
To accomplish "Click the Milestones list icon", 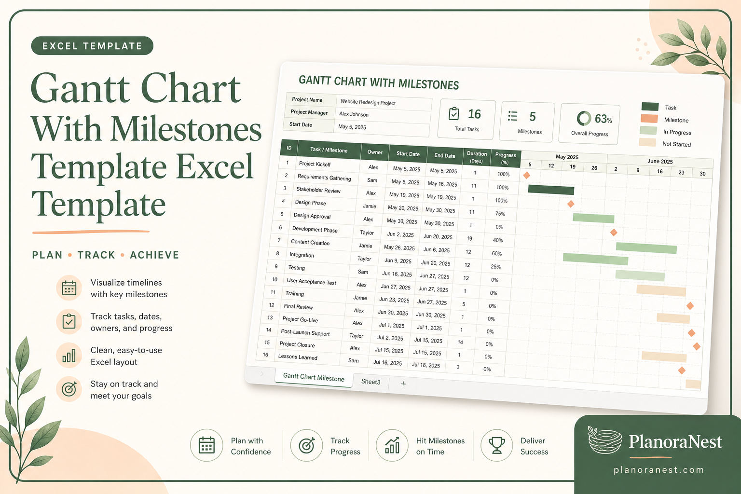I will tap(513, 116).
